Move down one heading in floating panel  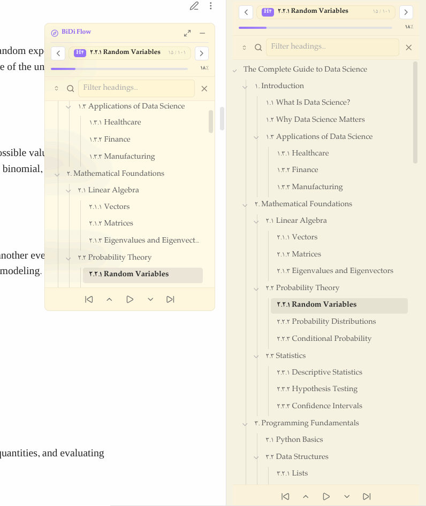tap(150, 299)
